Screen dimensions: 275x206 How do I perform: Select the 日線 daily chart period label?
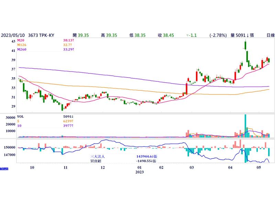point(270,35)
